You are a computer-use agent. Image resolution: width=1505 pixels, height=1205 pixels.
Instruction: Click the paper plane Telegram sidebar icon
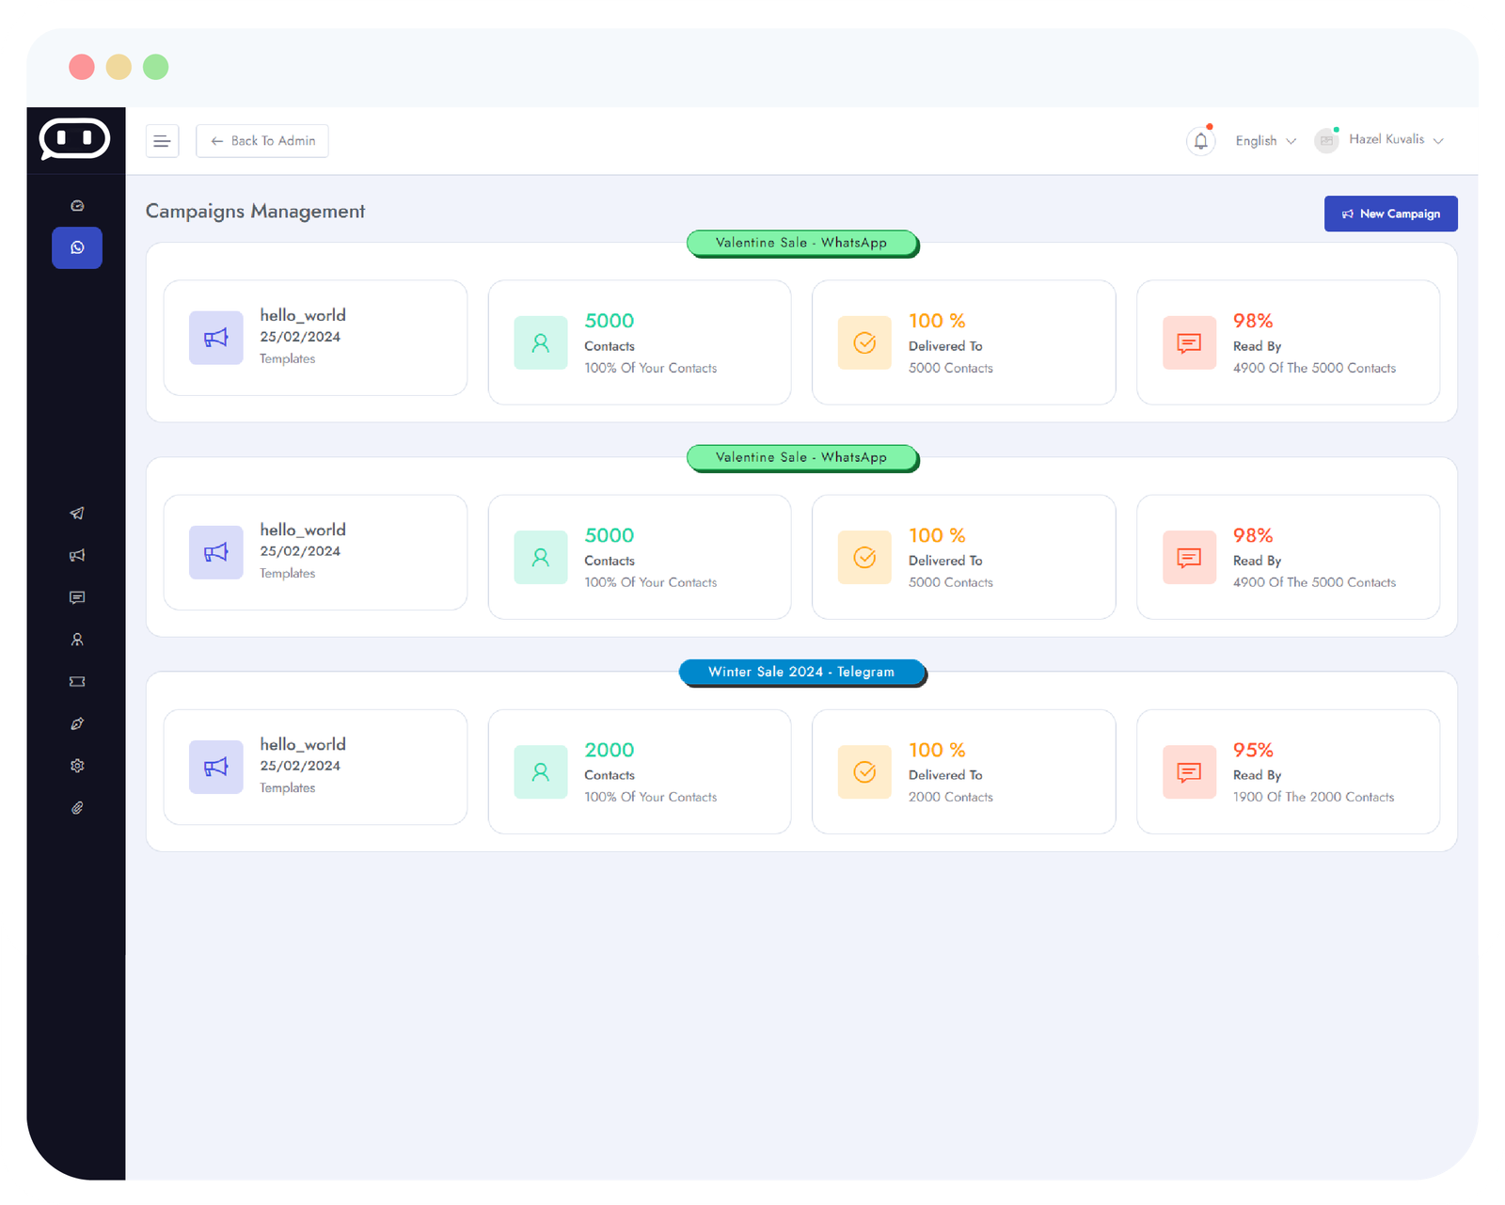(77, 514)
